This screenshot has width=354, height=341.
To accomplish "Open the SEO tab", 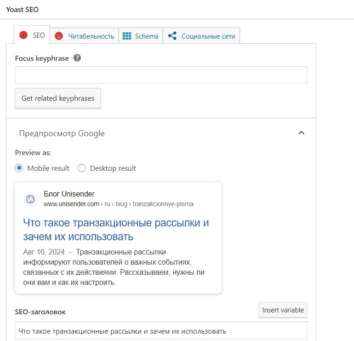I will pos(39,35).
